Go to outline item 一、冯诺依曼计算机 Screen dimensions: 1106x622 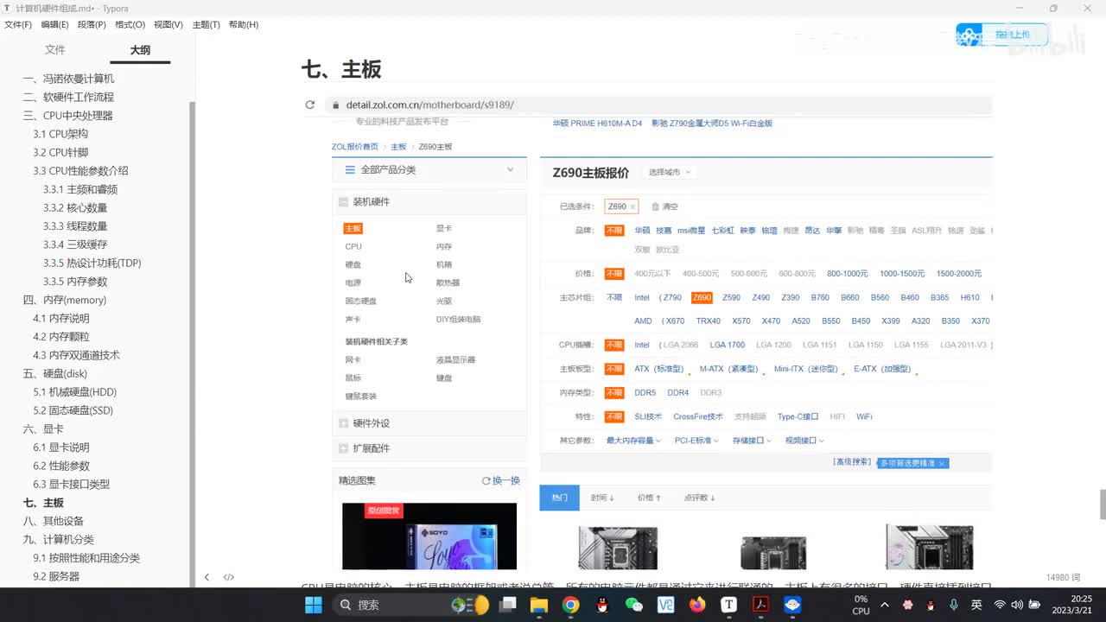[68, 79]
